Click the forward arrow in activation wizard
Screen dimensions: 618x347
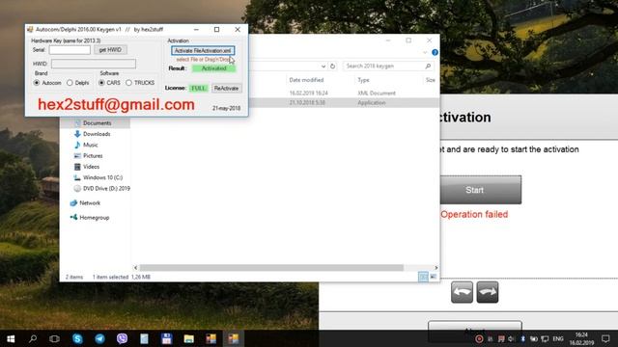click(x=488, y=292)
